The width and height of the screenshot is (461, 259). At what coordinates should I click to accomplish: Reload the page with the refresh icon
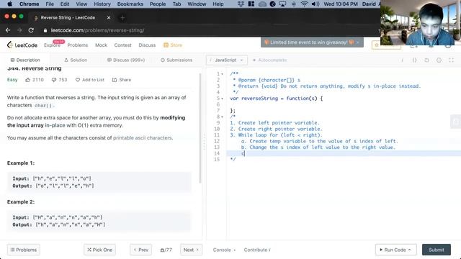coord(31,30)
